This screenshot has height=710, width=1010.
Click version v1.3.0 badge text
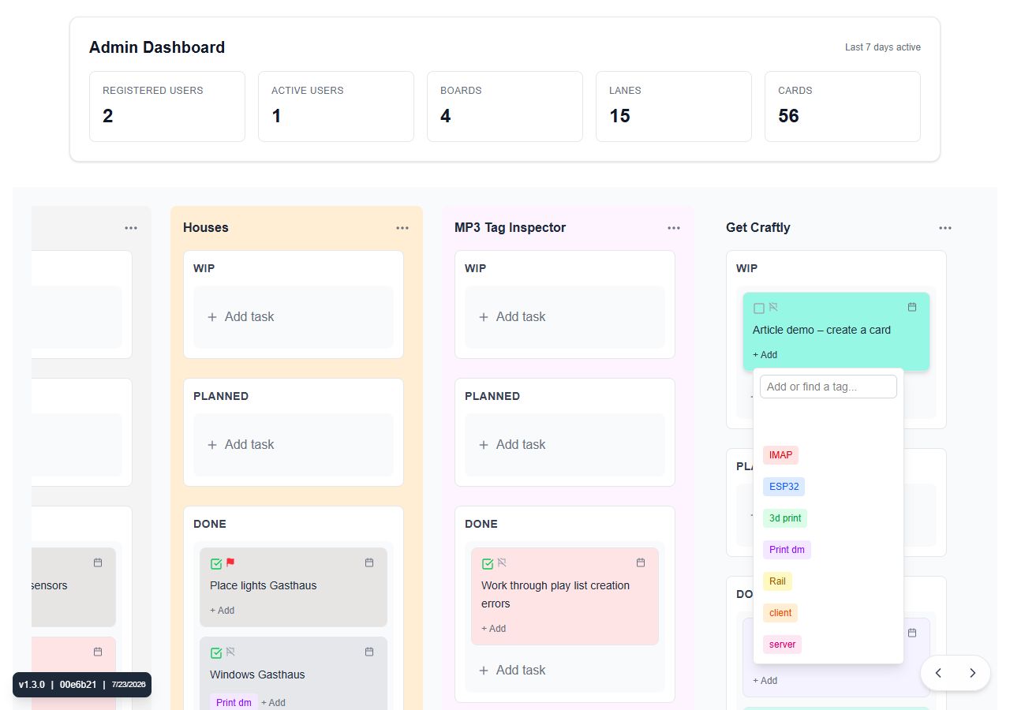click(32, 684)
